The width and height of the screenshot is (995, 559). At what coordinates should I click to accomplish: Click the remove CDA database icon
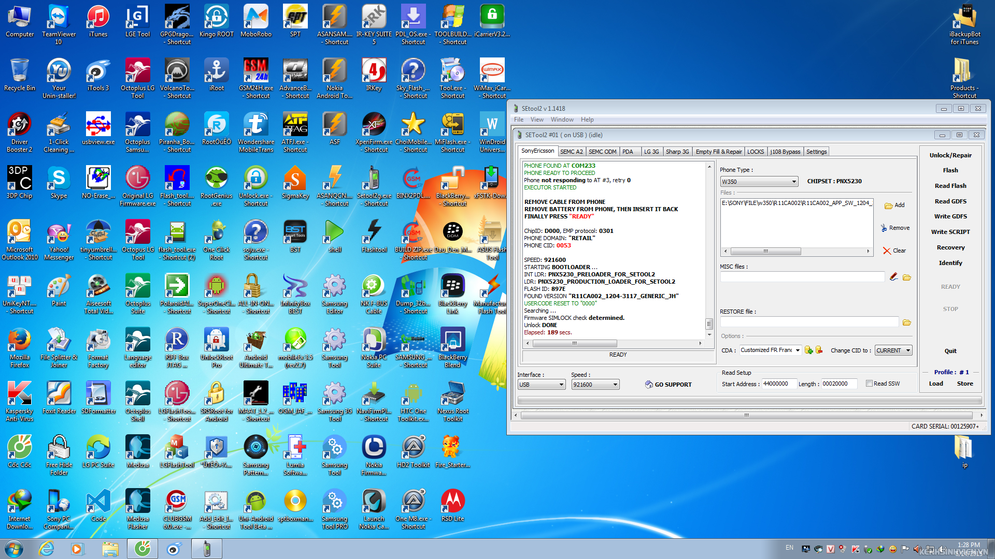click(x=819, y=350)
